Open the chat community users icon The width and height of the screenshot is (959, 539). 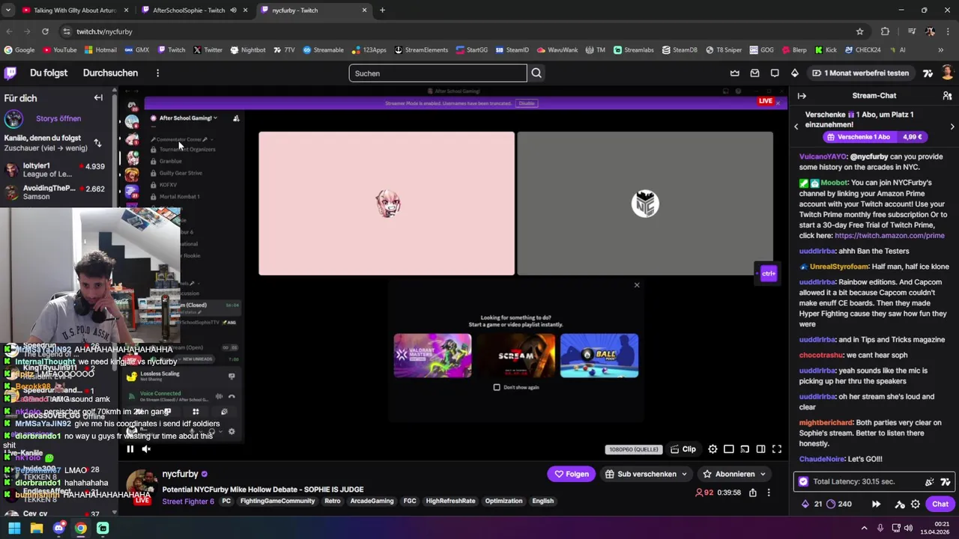(x=947, y=96)
